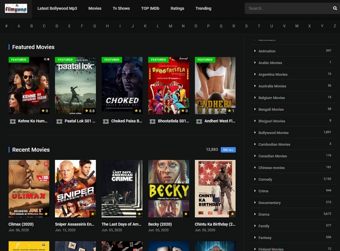Open the Drama genre
340x251 pixels.
264,214
